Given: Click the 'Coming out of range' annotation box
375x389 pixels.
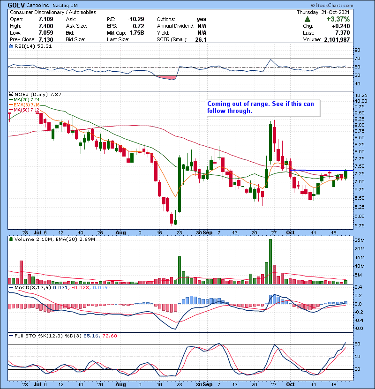Looking at the screenshot, I should [x=263, y=107].
